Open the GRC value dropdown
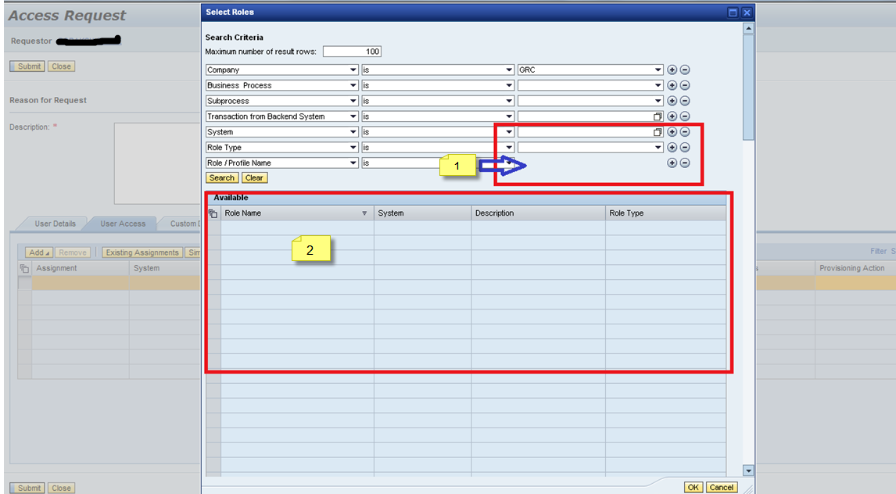The height and width of the screenshot is (494, 896). coord(658,70)
